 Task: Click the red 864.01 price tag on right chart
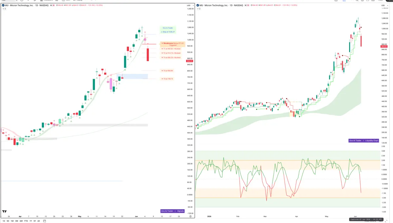(384, 47)
